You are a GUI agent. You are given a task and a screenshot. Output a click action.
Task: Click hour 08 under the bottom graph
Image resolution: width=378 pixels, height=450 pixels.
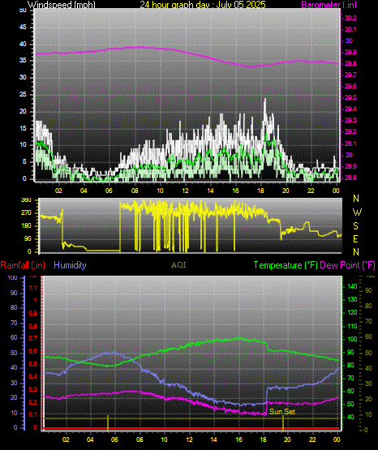point(140,439)
